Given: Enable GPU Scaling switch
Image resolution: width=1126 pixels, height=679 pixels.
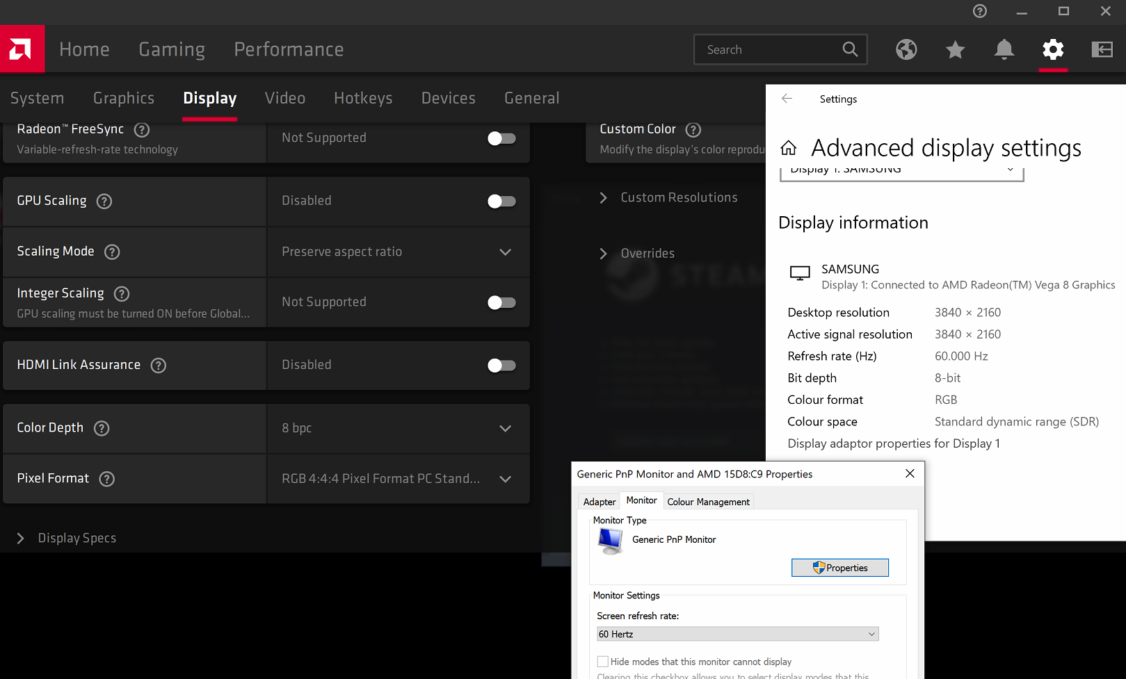Looking at the screenshot, I should [501, 202].
